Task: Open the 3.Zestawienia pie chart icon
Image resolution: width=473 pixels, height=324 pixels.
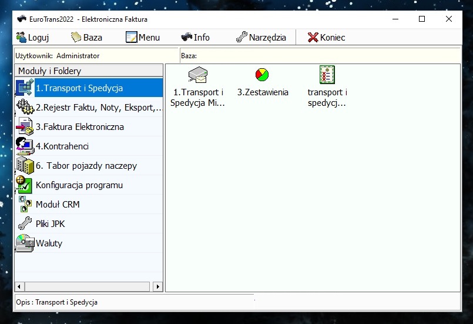Action: [262, 75]
